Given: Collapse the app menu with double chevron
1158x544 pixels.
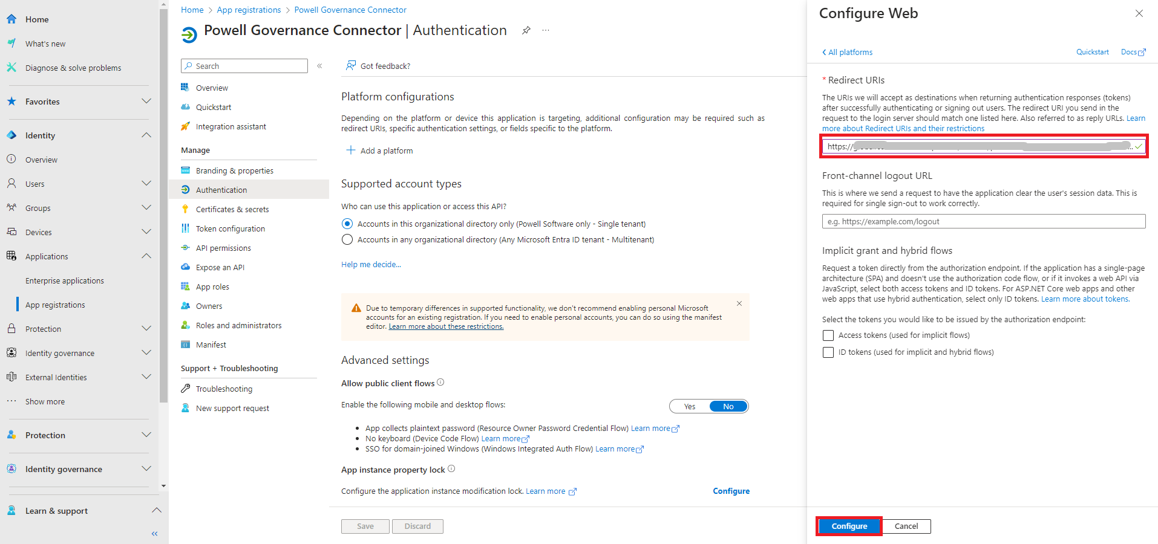Looking at the screenshot, I should pyautogui.click(x=319, y=66).
